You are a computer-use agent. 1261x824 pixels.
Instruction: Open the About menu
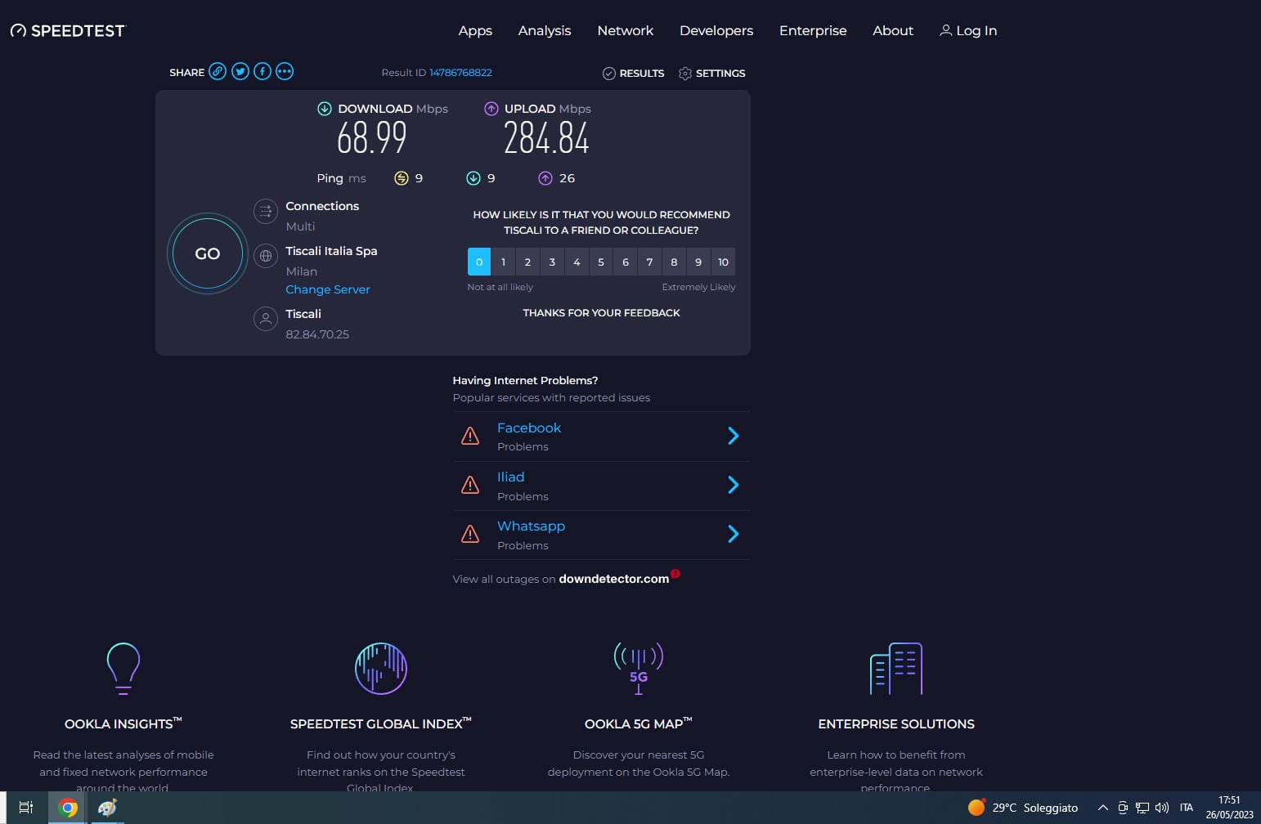pyautogui.click(x=893, y=30)
